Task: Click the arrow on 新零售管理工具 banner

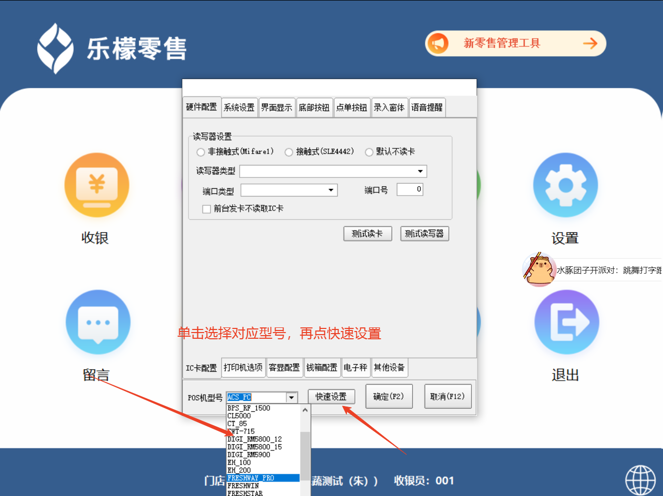Action: (x=590, y=43)
